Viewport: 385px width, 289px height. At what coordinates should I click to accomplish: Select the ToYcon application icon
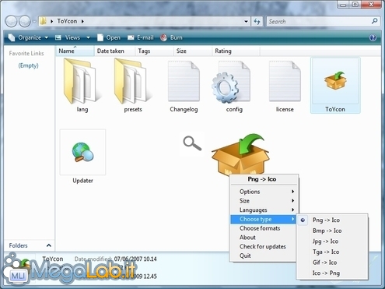click(x=335, y=81)
